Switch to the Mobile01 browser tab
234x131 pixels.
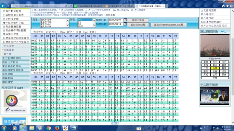click(89, 6)
